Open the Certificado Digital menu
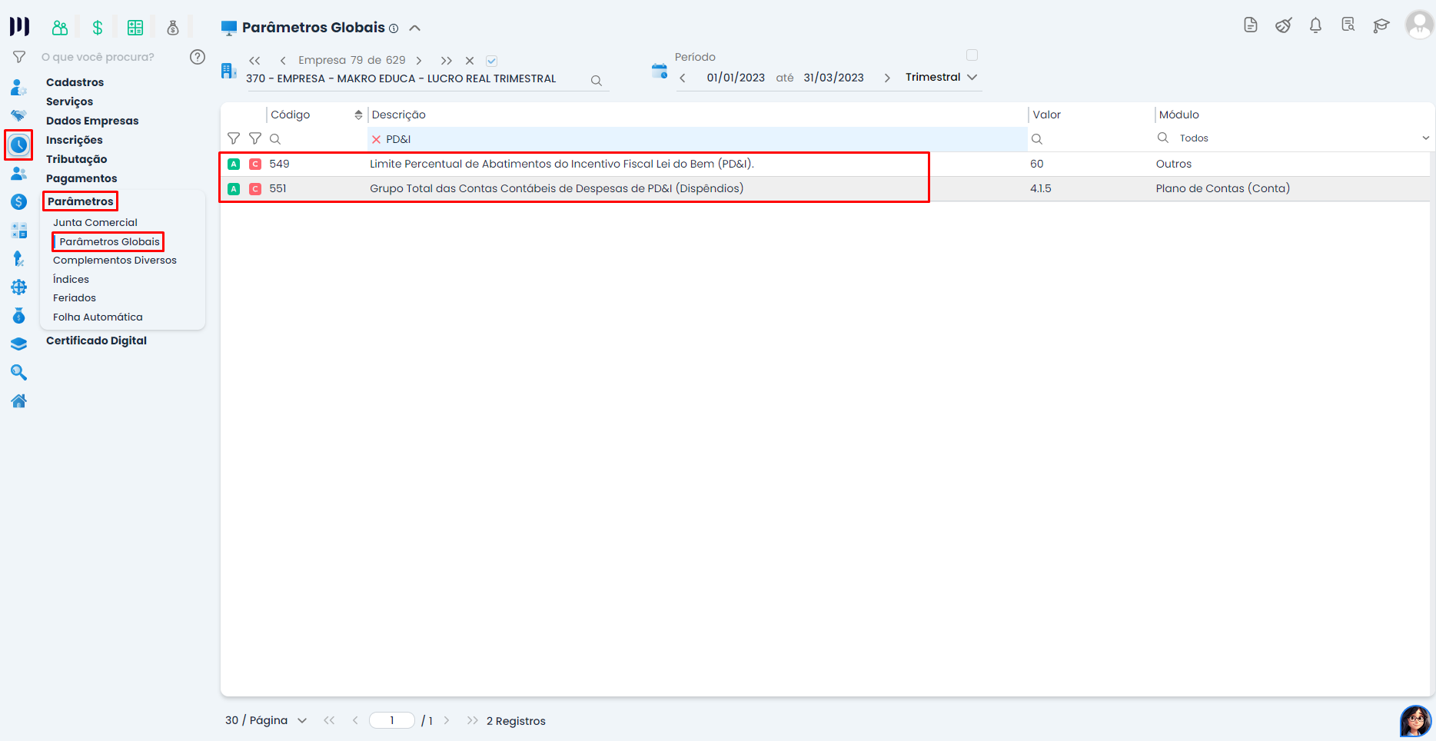 point(96,341)
